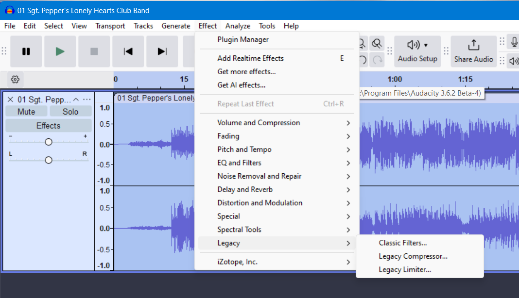Close the open Effect menu
519x298 pixels.
(208, 26)
